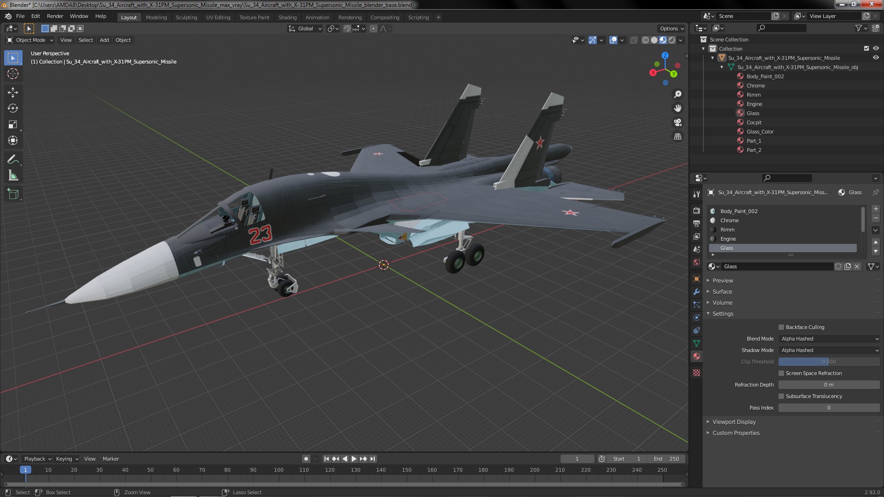Viewport: 884px width, 497px height.
Task: Select the Rotate tool
Action: click(x=13, y=108)
